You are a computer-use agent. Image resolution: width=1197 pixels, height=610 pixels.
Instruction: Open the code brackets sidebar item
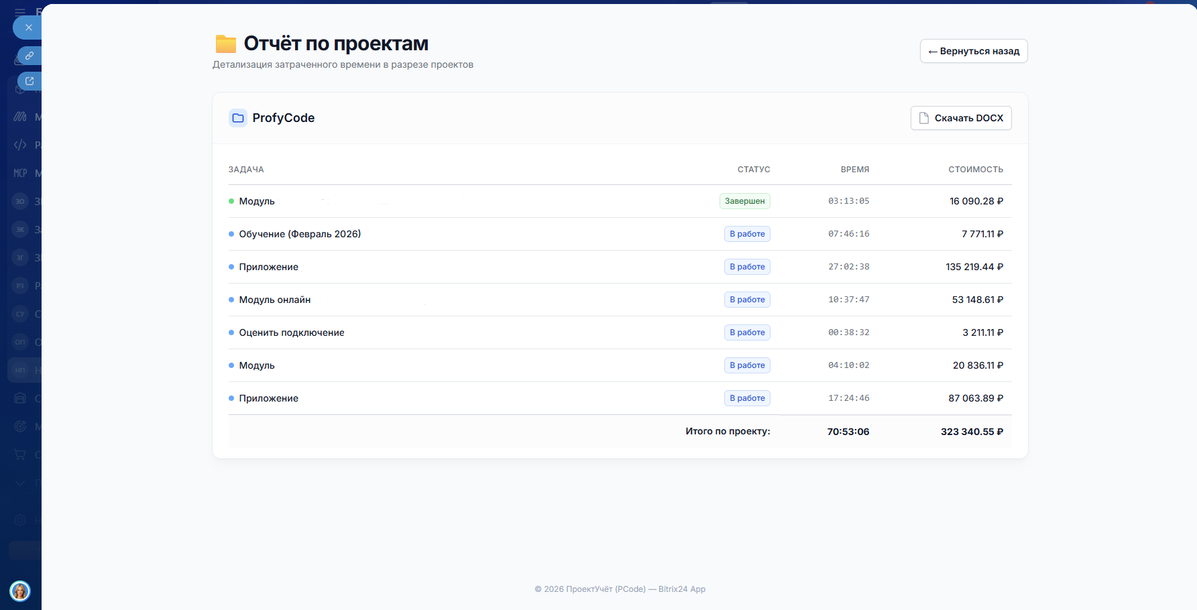tap(20, 145)
